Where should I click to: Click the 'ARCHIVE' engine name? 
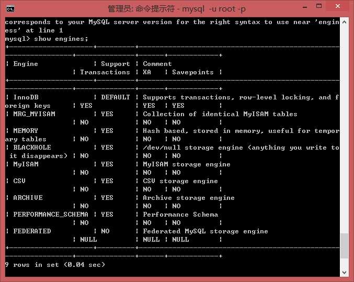(28, 198)
